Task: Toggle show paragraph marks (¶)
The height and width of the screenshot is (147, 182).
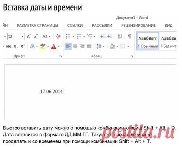Action: click(129, 36)
